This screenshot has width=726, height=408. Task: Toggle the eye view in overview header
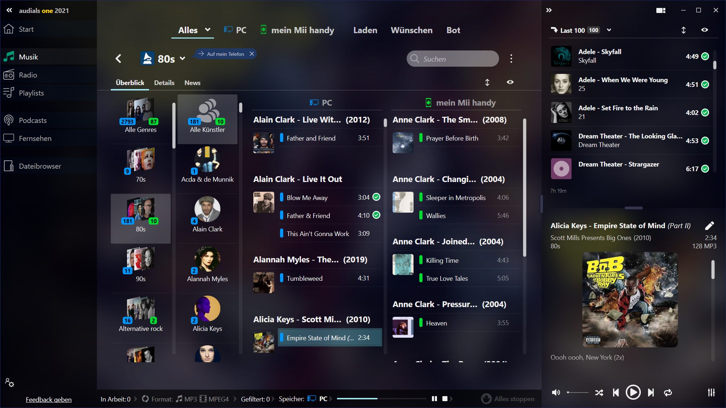pyautogui.click(x=510, y=82)
